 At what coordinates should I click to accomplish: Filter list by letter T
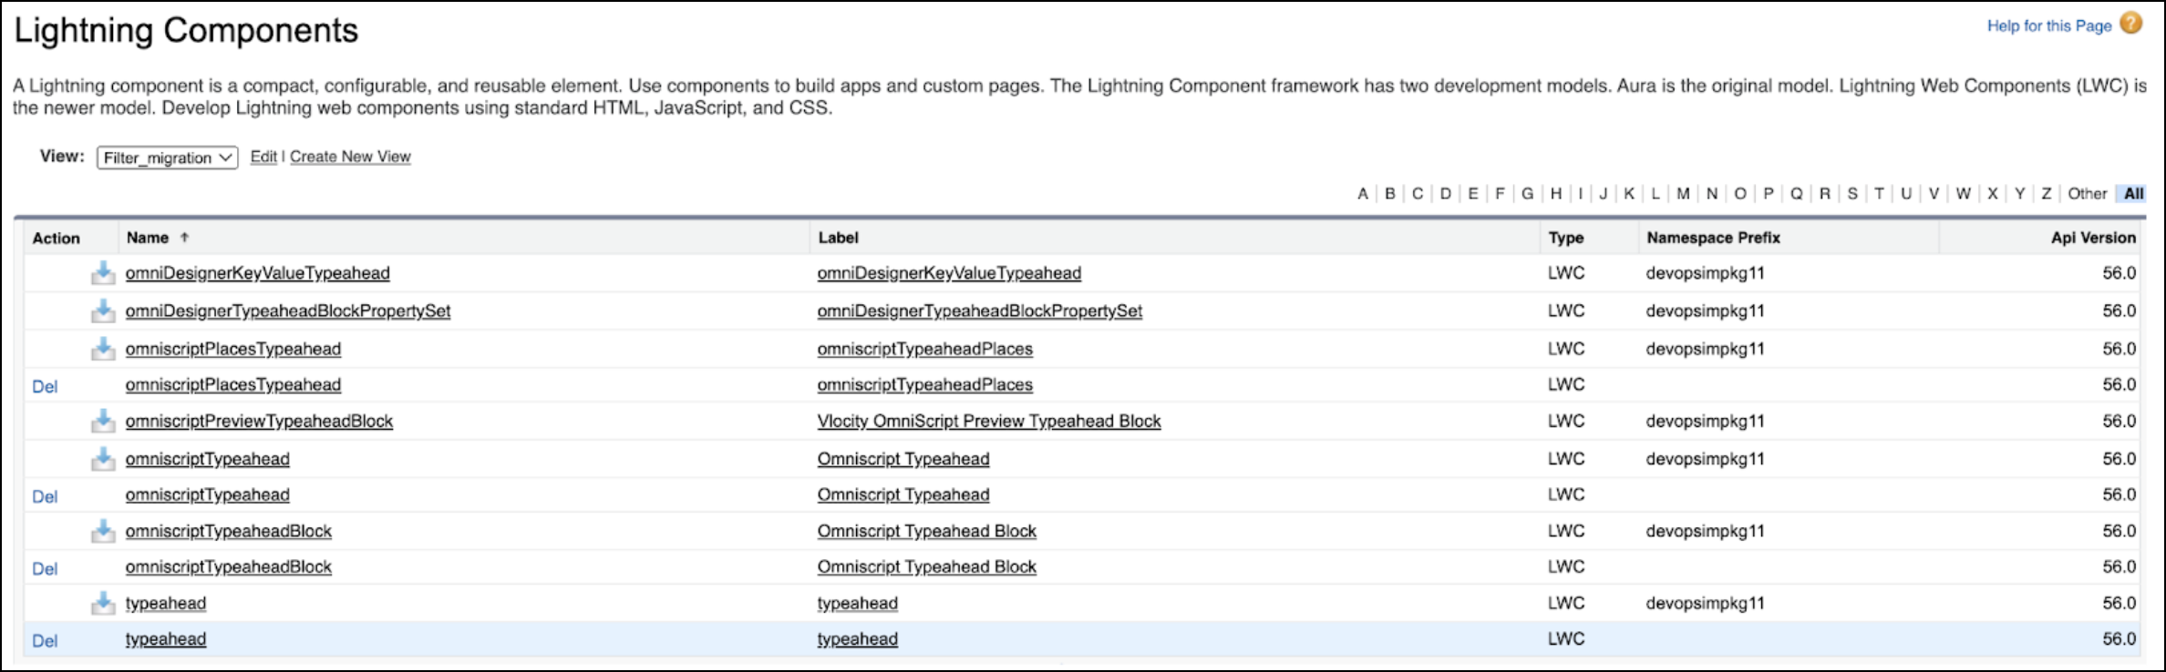pyautogui.click(x=1879, y=194)
